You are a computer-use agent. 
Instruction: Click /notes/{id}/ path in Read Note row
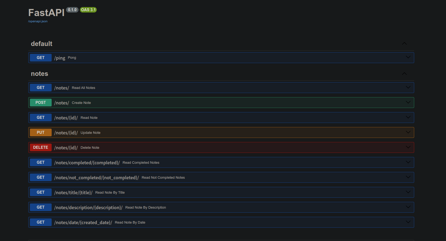[66, 118]
